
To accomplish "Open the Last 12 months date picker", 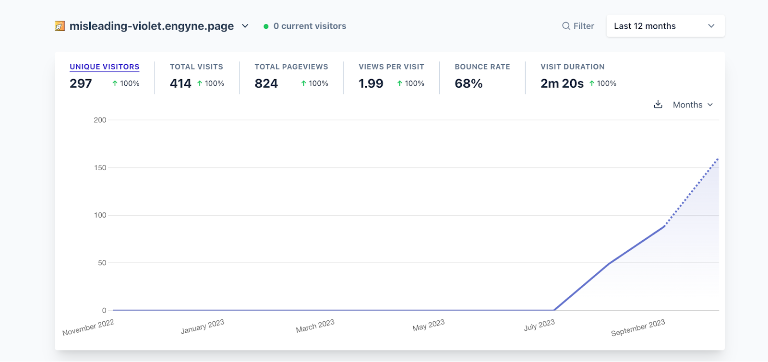I will [665, 26].
